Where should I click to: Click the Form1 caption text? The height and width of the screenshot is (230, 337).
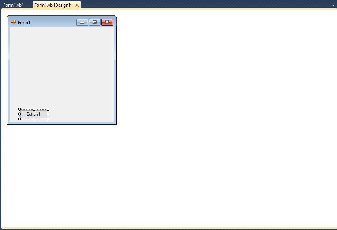(24, 22)
